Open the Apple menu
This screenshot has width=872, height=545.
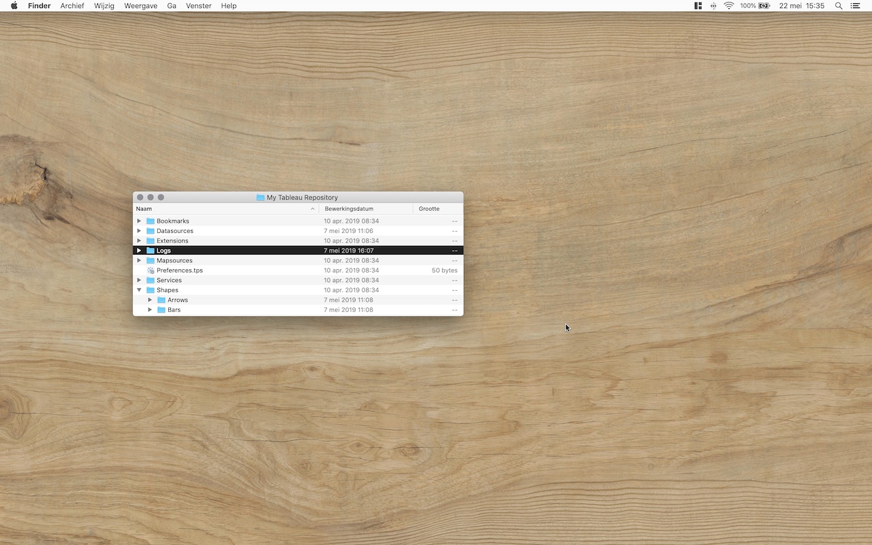[14, 5]
